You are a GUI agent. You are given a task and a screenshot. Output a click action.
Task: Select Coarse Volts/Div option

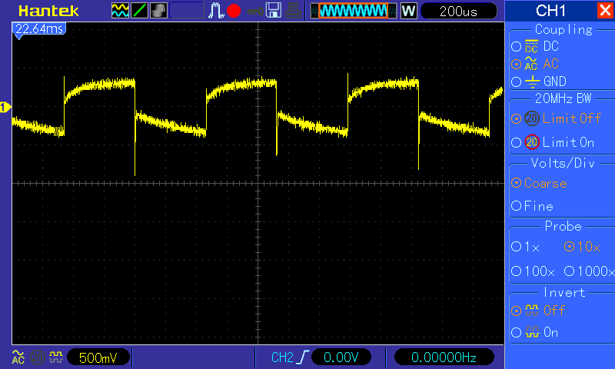(516, 183)
